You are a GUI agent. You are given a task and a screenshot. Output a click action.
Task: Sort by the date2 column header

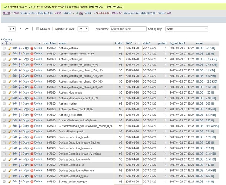146,43
